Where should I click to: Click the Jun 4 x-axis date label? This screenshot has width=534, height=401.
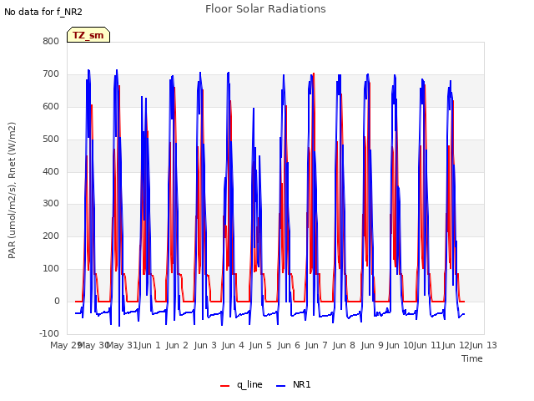click(x=233, y=345)
